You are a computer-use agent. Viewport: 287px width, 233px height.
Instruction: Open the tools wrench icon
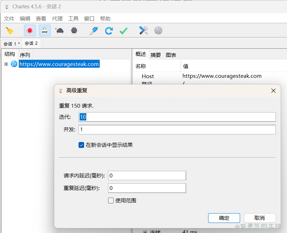143,31
